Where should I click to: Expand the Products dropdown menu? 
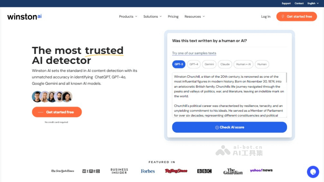128,16
